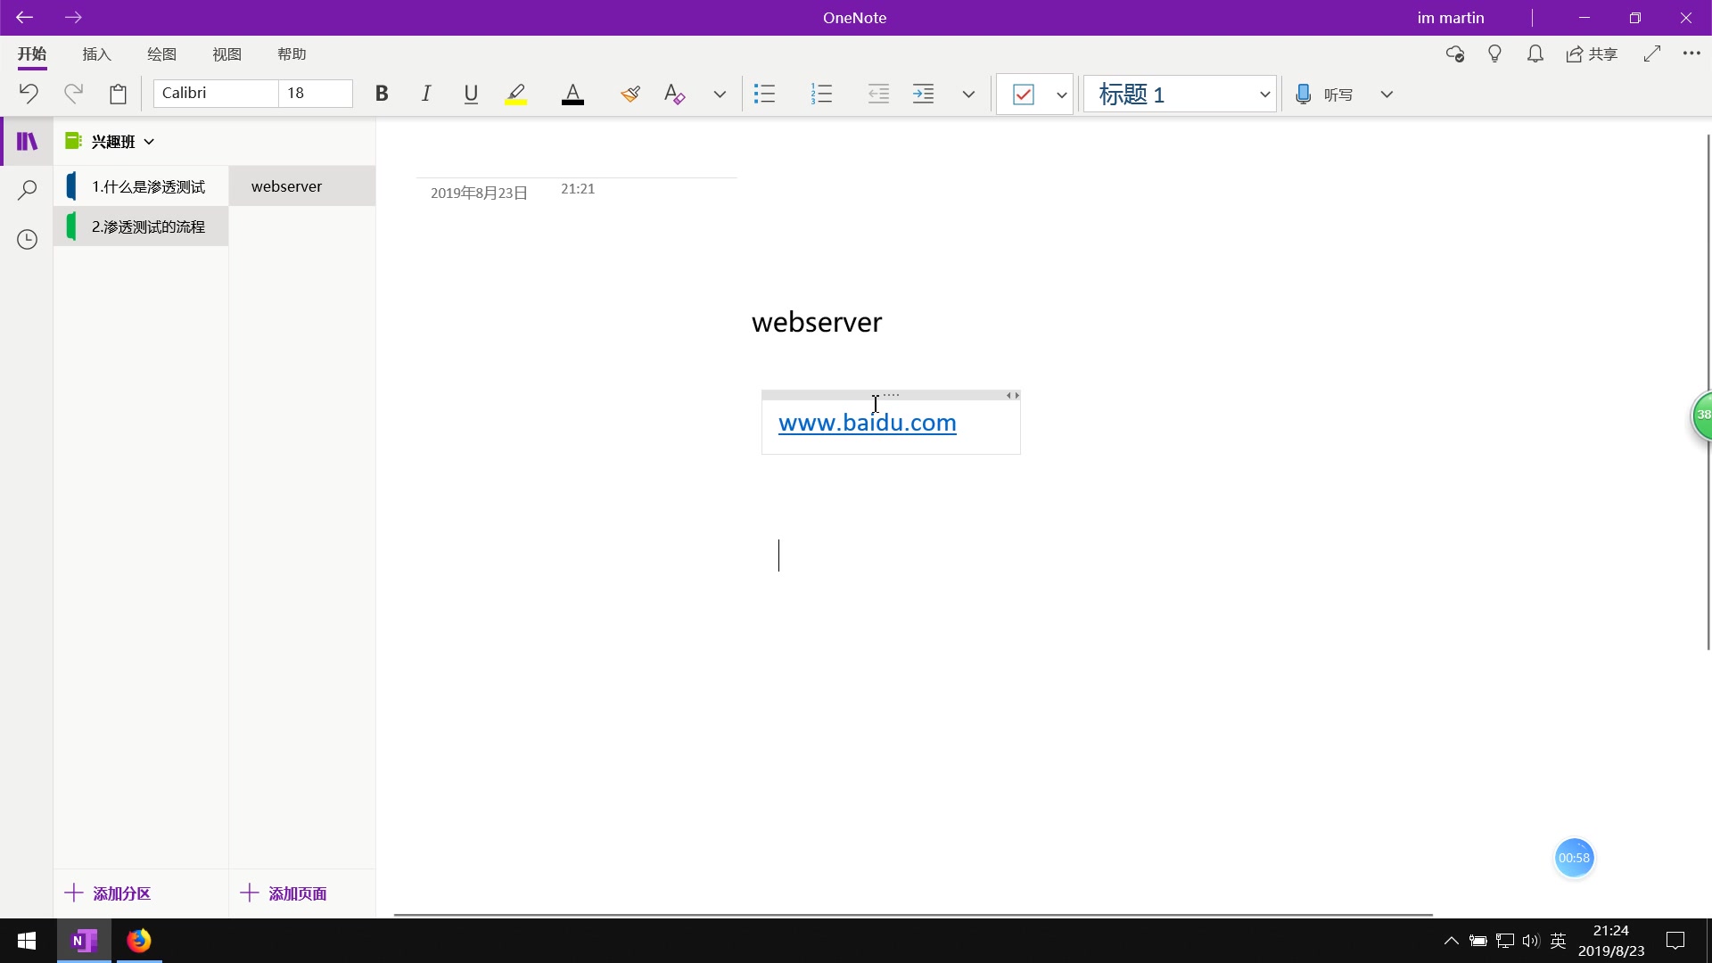Click the Calibri font name box
This screenshot has height=963, width=1712.
coord(216,93)
